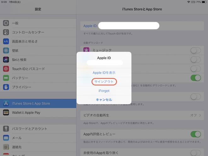The image size is (208, 156).
Task: Disable the enabled green automatic download switch
Action: click(x=195, y=78)
